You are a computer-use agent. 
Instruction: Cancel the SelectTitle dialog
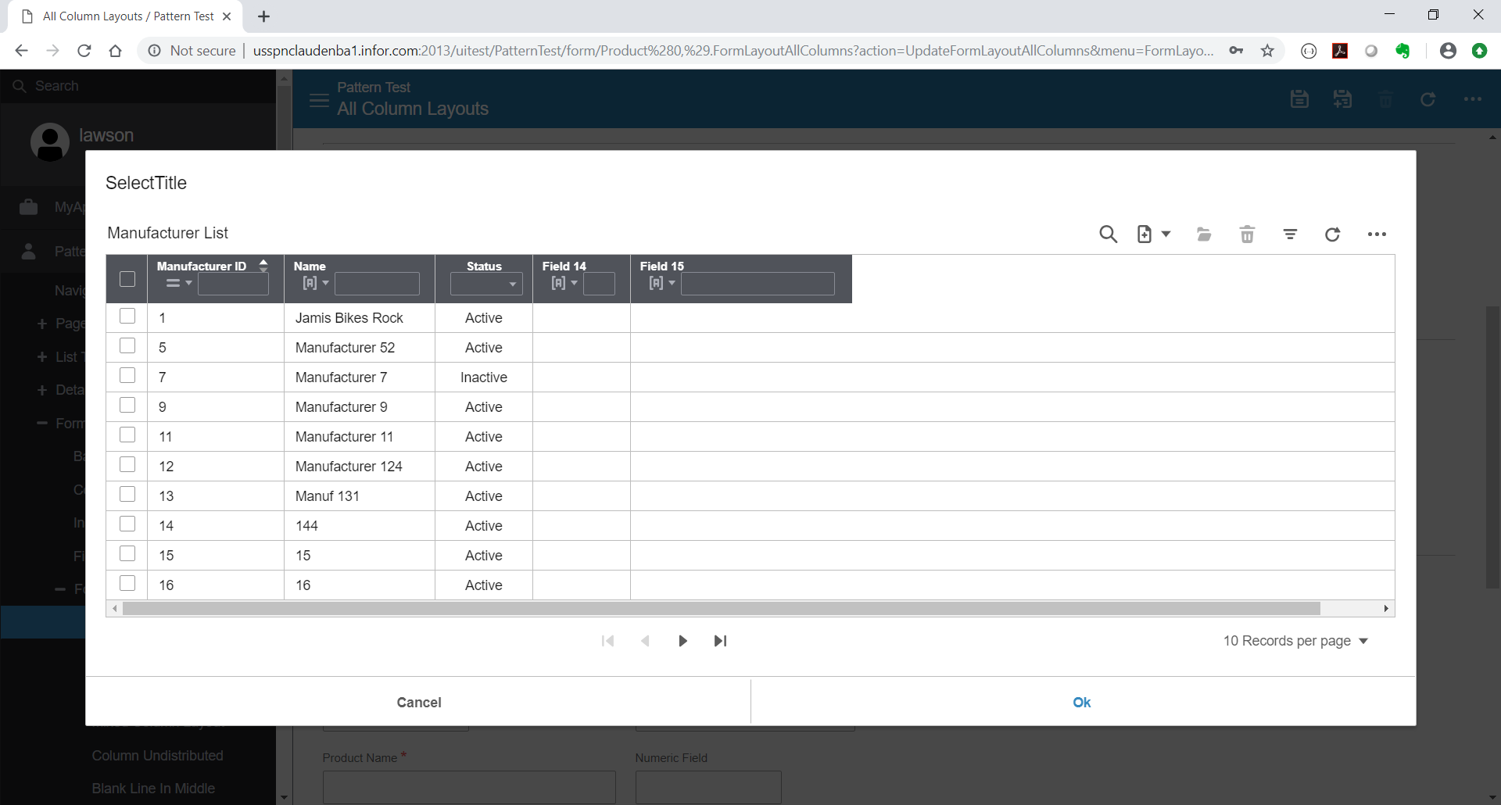(418, 702)
